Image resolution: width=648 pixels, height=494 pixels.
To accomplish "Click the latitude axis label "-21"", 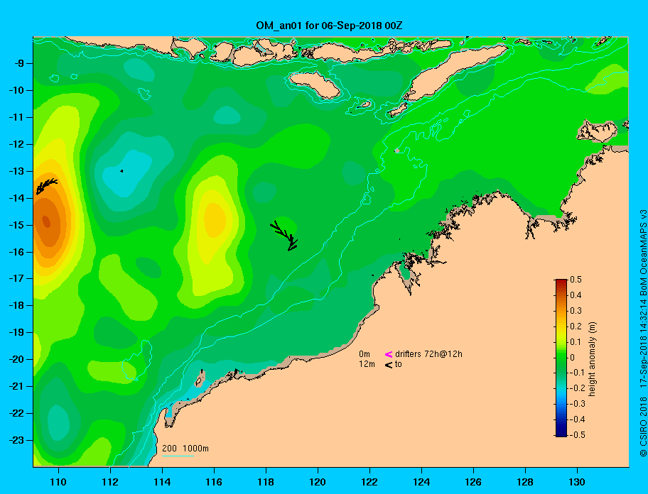I will point(16,386).
